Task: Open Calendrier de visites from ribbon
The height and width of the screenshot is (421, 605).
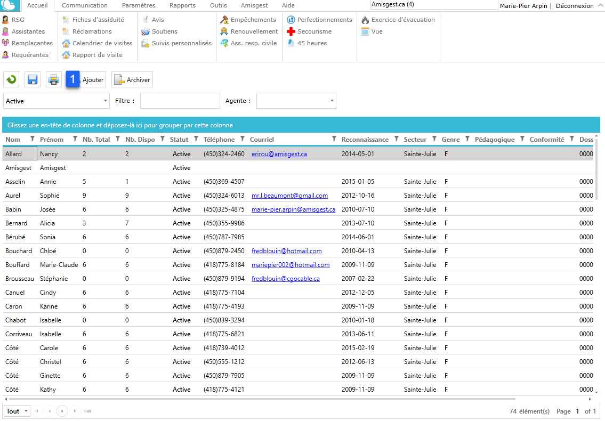Action: pos(97,43)
